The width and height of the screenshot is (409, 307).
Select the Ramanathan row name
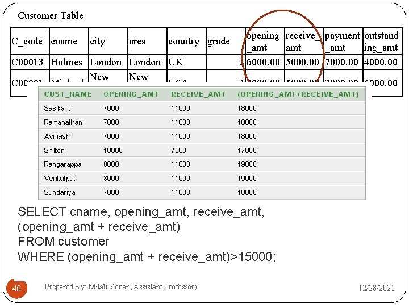63,122
